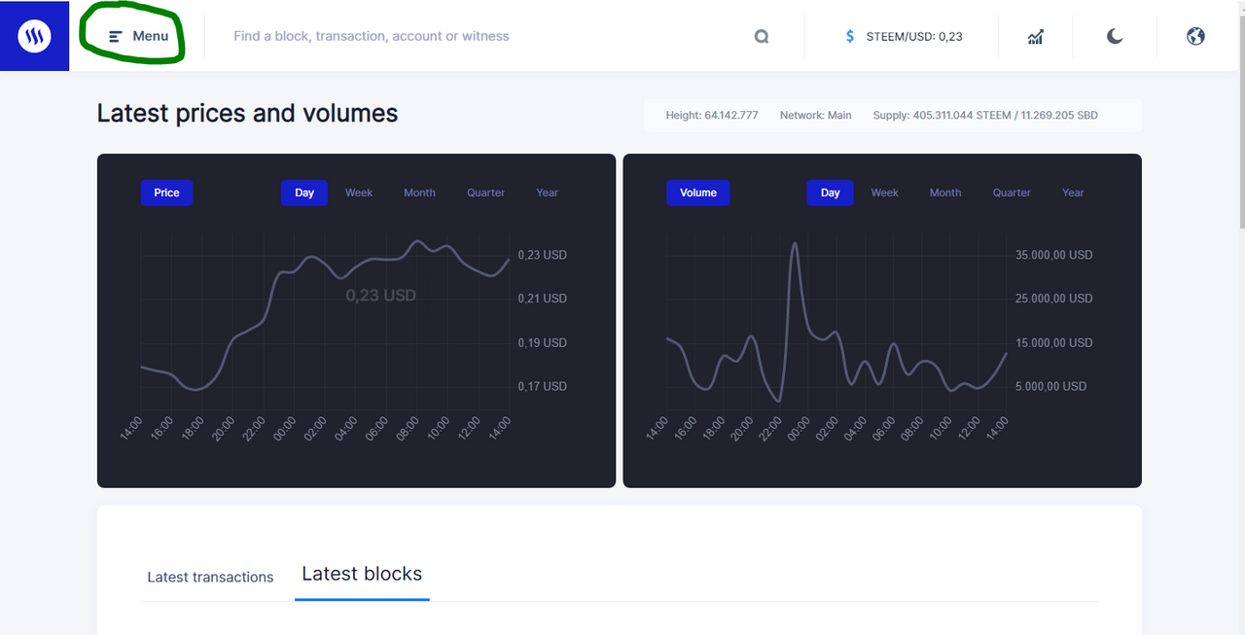Switch to Latest transactions tab
Viewport: 1245px width, 635px height.
pos(210,577)
